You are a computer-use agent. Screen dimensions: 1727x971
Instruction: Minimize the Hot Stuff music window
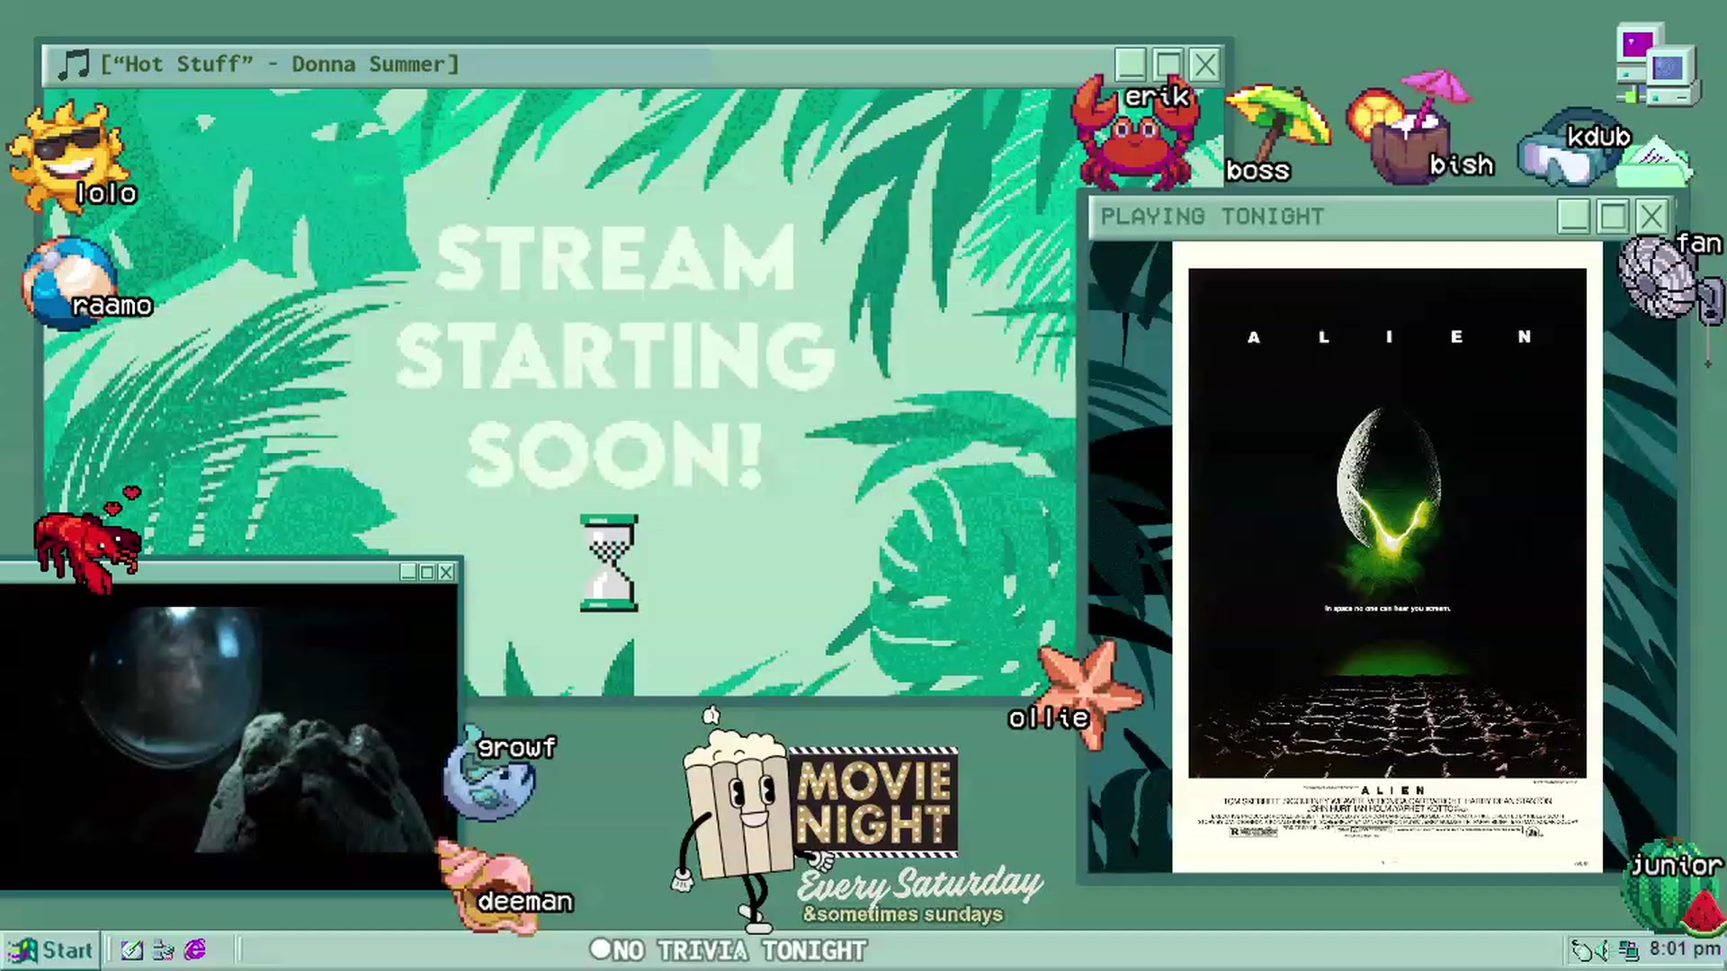(1131, 65)
